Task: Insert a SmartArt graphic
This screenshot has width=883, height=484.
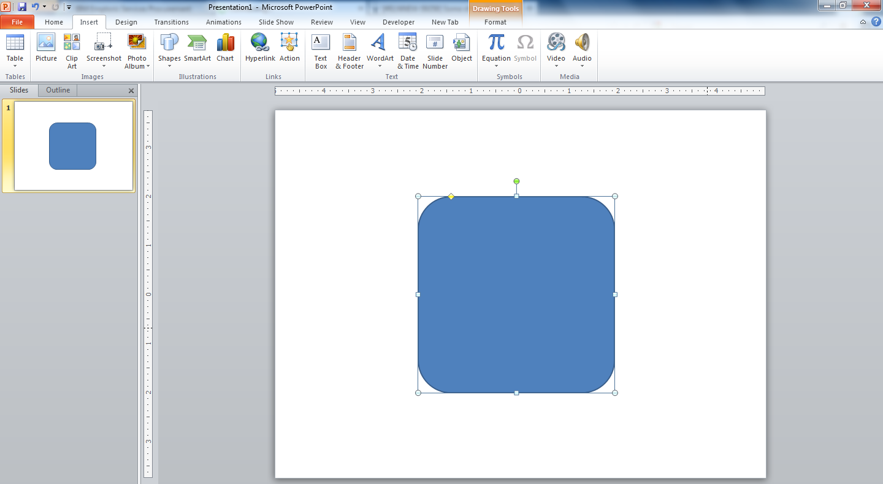Action: tap(197, 48)
